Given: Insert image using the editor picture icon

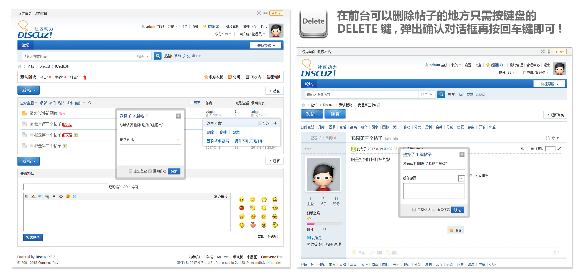Looking at the screenshot, I should [40, 197].
